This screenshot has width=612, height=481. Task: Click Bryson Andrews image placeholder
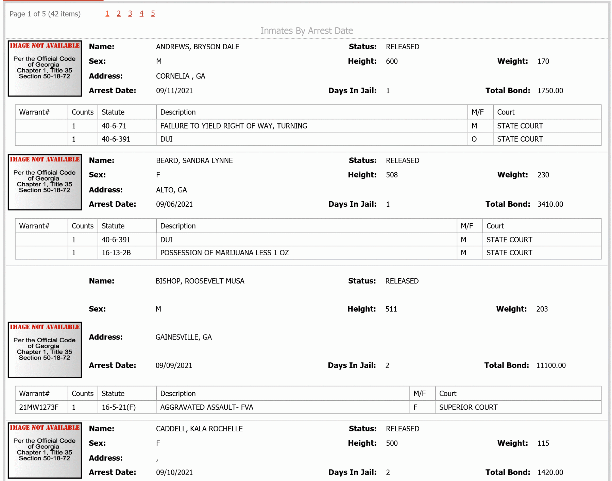coord(45,68)
